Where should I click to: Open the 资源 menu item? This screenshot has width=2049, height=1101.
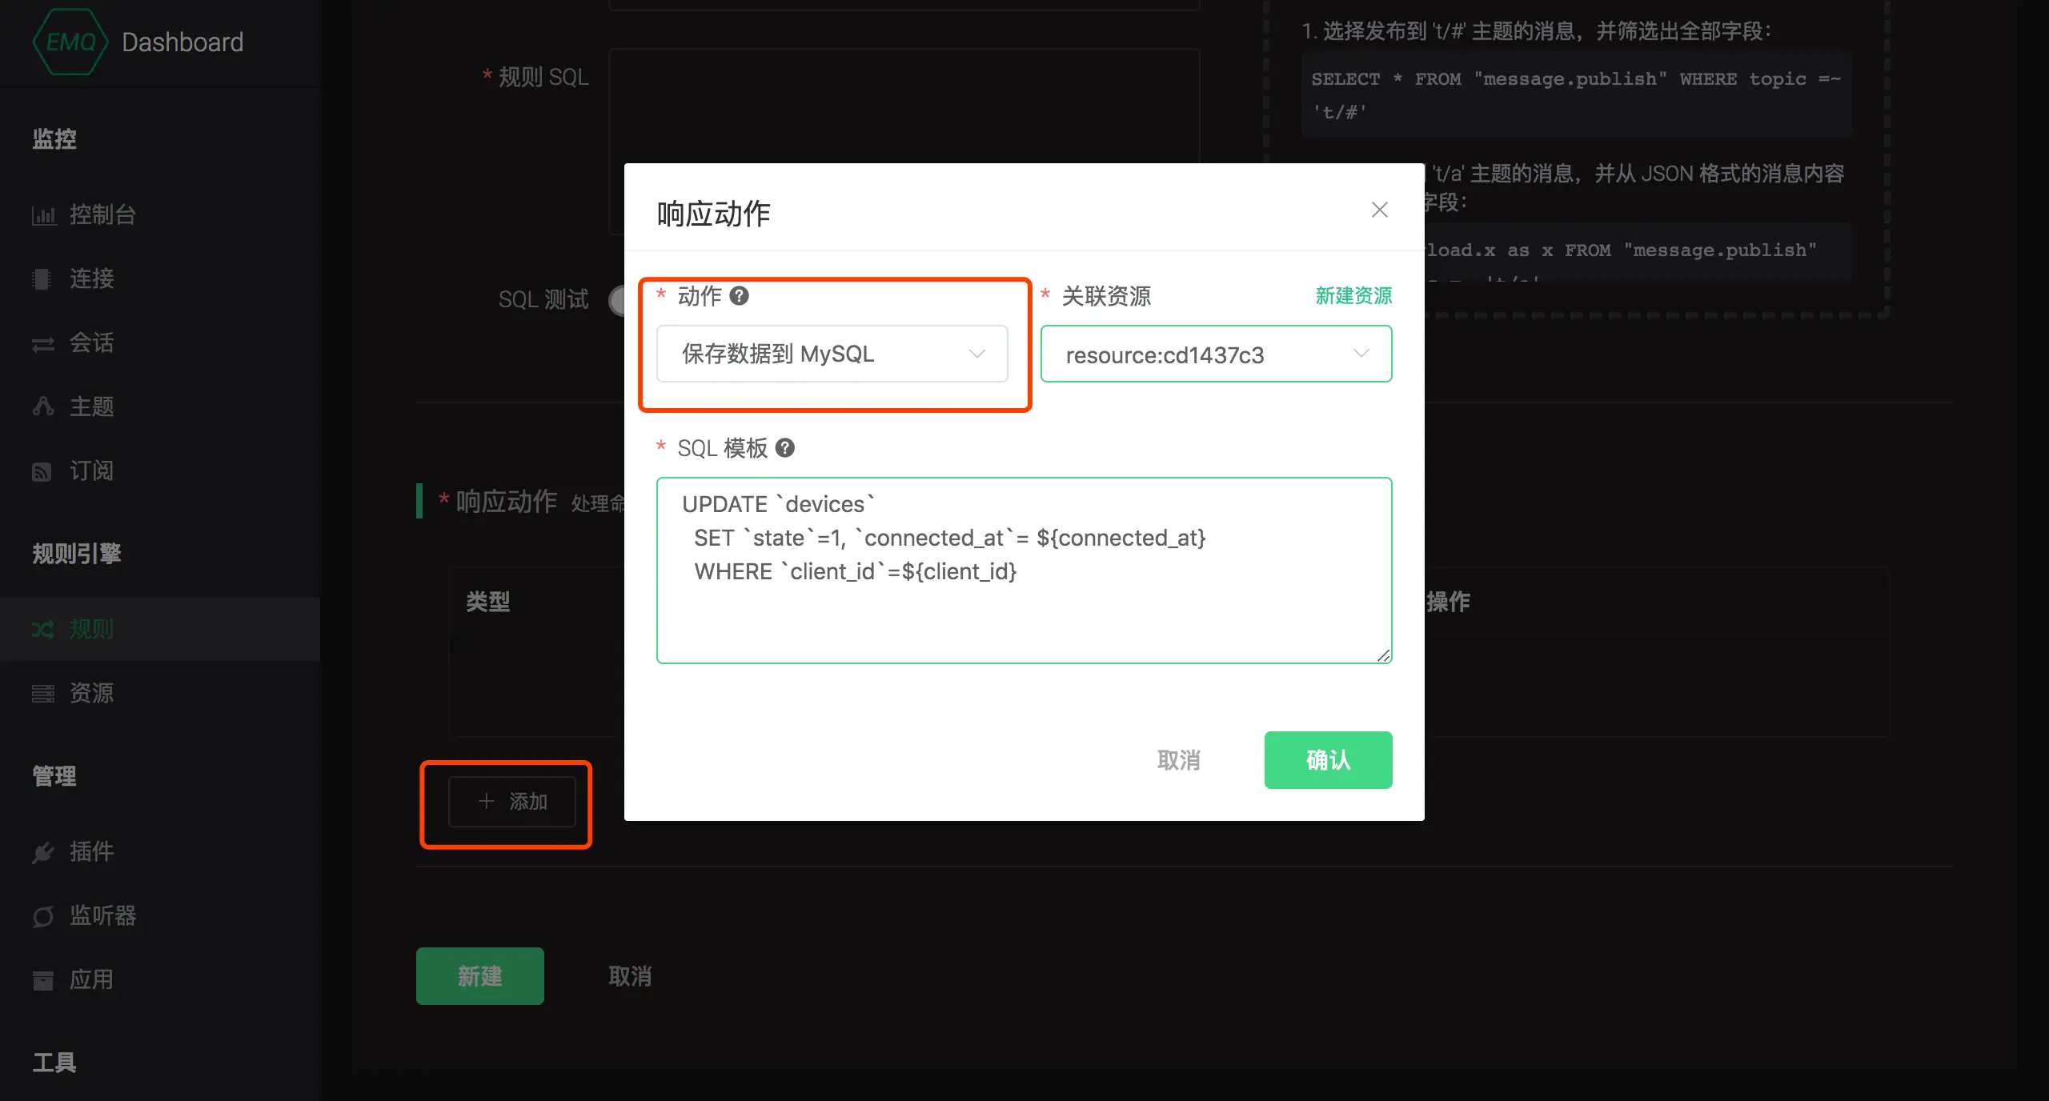91,693
